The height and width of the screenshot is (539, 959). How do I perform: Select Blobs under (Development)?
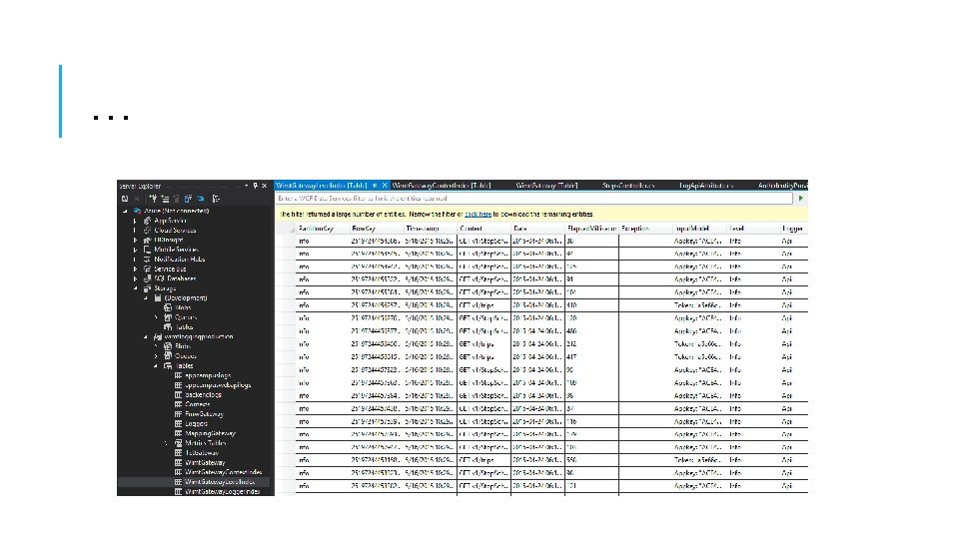click(183, 308)
